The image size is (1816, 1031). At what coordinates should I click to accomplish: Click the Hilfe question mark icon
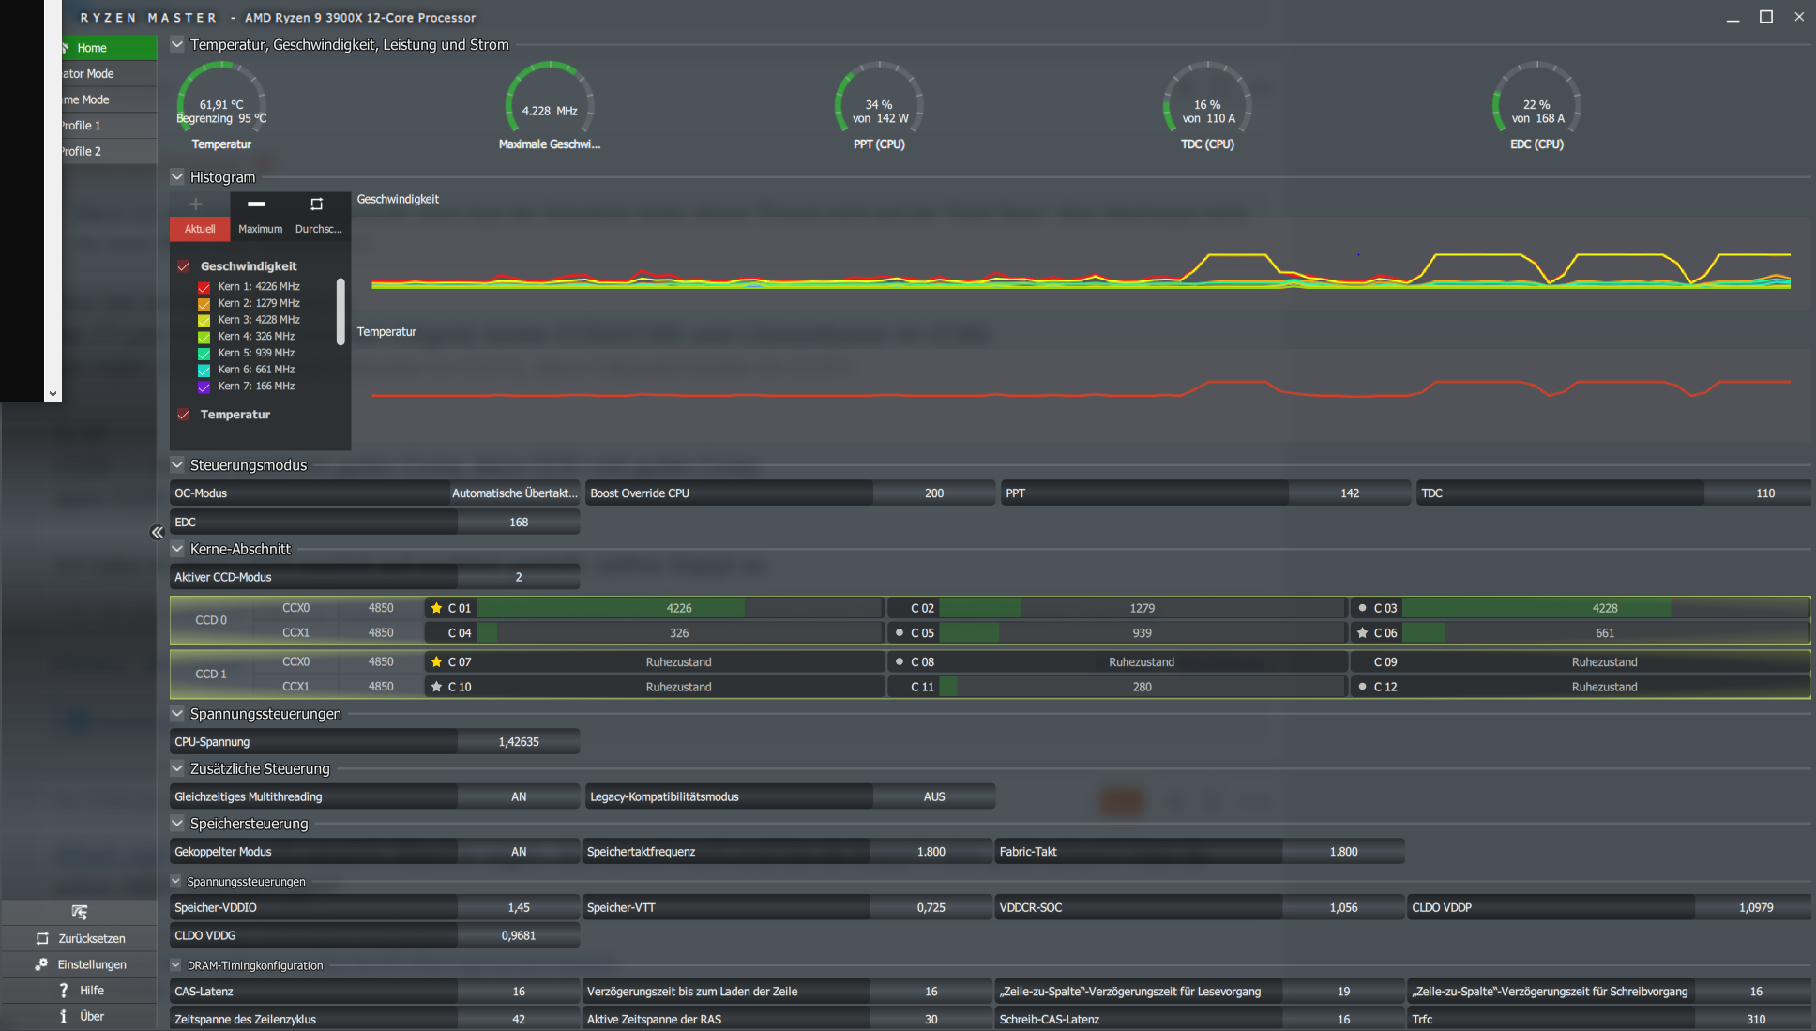point(63,990)
